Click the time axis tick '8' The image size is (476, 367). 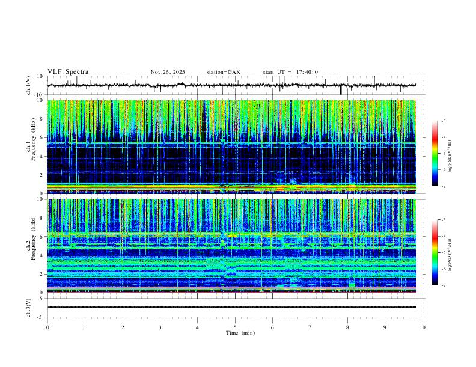click(347, 327)
